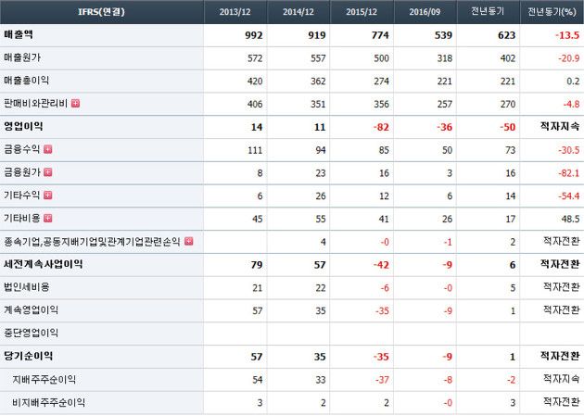The height and width of the screenshot is (416, 584).
Task: Select 매출액 2016/09 value 539
Action: click(443, 35)
